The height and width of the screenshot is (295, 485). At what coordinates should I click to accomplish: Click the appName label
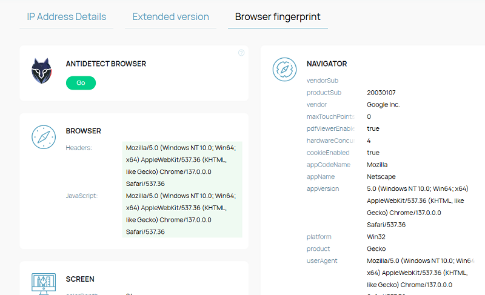[321, 177]
